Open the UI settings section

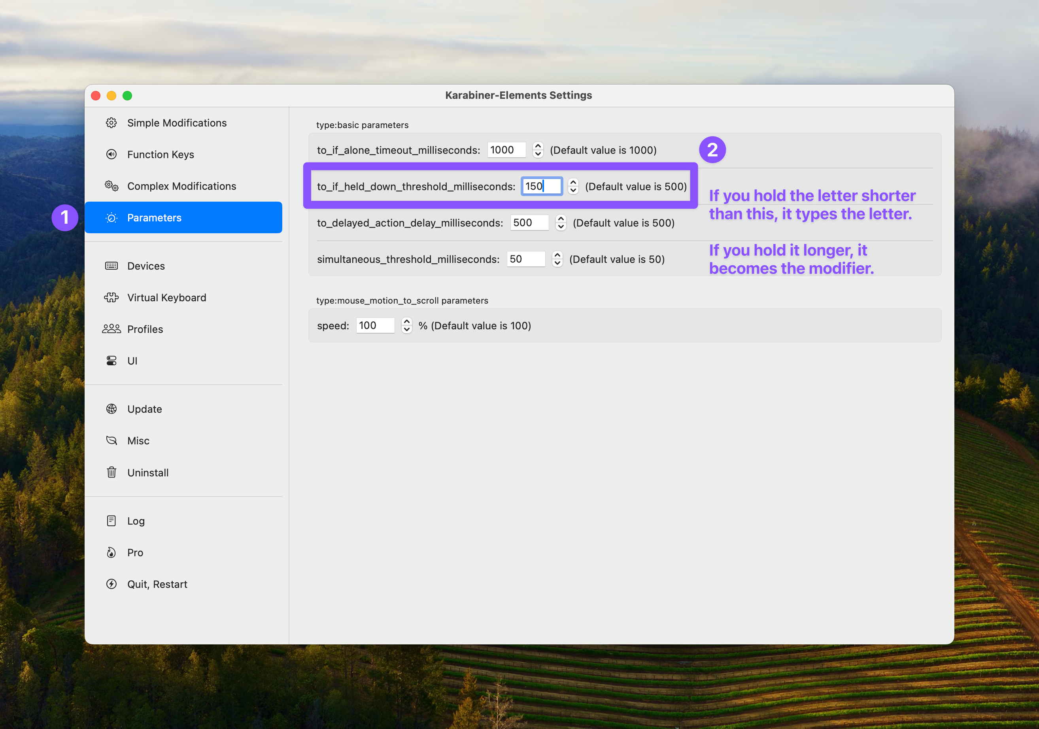coord(183,361)
